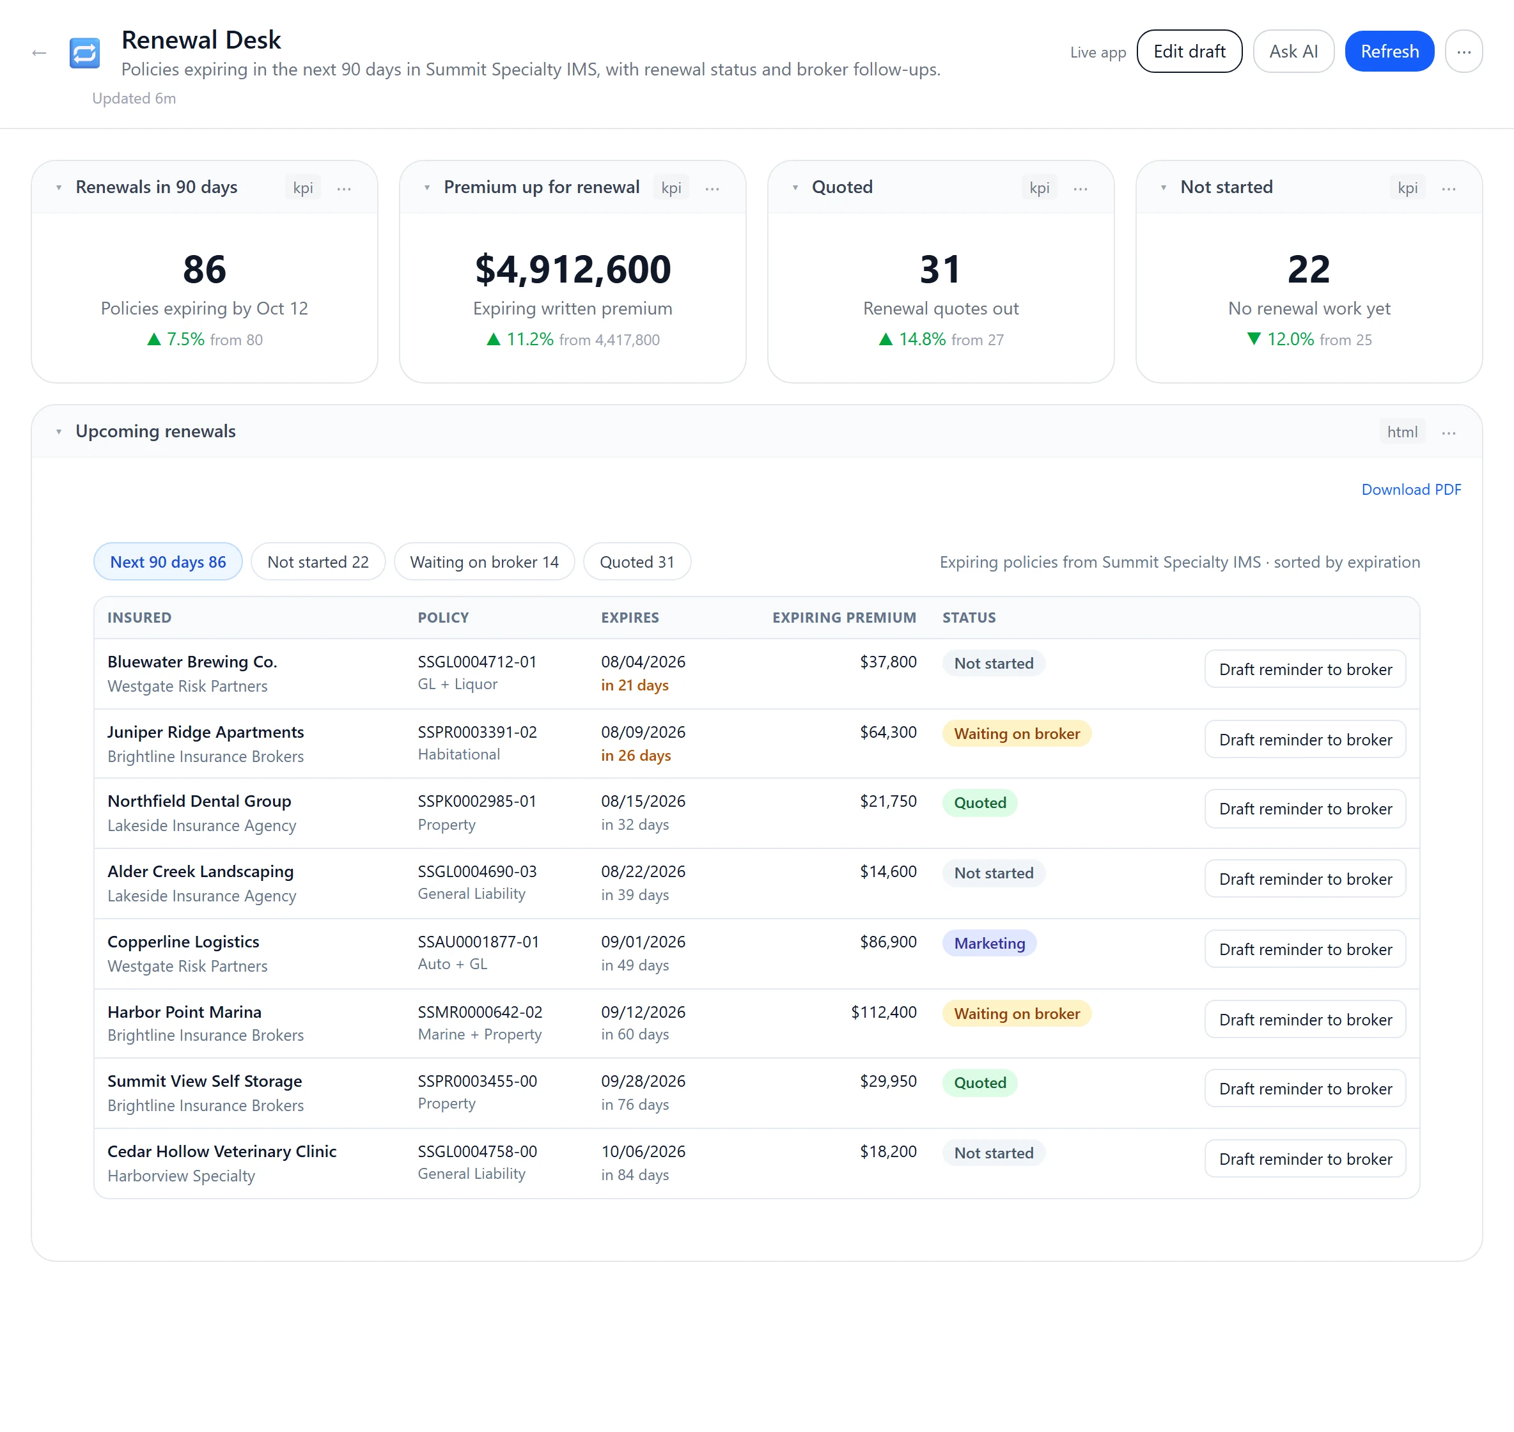This screenshot has height=1432, width=1514.
Task: Draft reminder to broker for Northfield Dental Group
Action: (1305, 808)
